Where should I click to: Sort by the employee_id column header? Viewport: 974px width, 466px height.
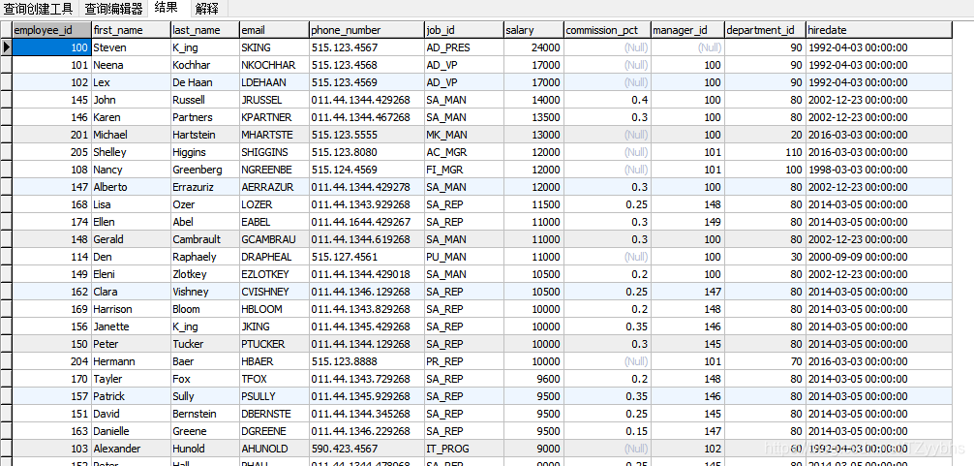click(x=51, y=30)
